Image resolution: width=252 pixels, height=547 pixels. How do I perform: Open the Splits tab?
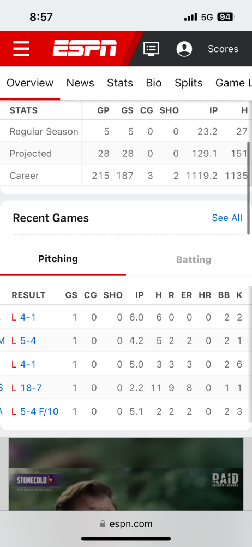coord(189,83)
